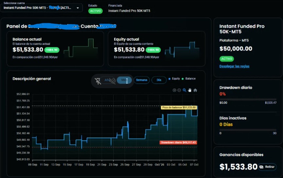Viewport: 283px width, 178px height.
Task: Activate the hand pan tool on chart
Action: pyautogui.click(x=189, y=90)
